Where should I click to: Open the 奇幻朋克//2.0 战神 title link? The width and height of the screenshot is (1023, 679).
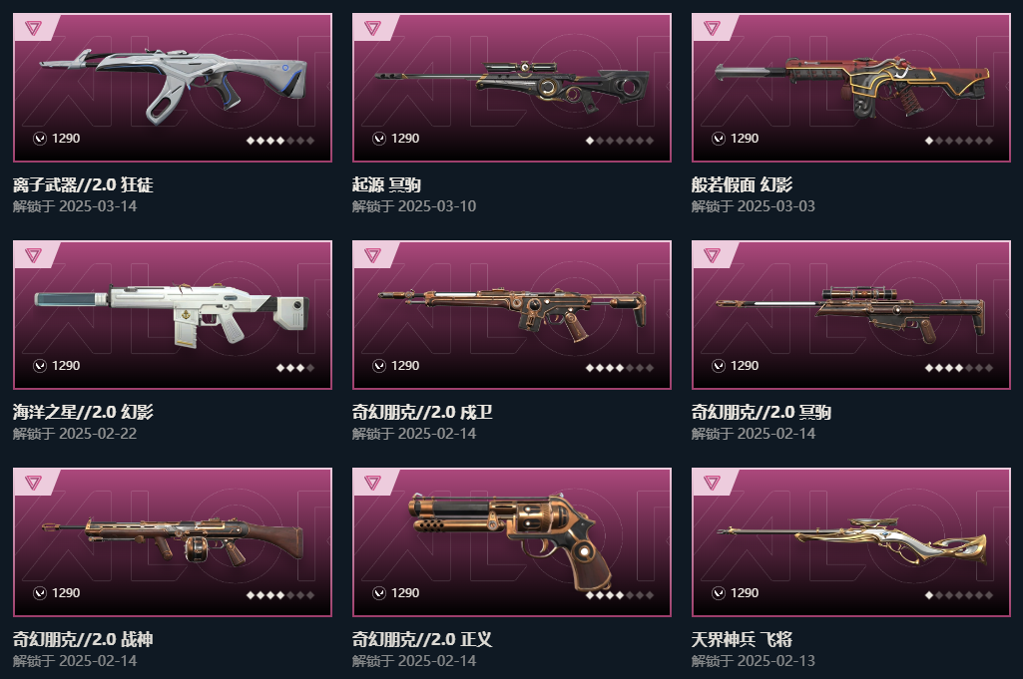[83, 639]
